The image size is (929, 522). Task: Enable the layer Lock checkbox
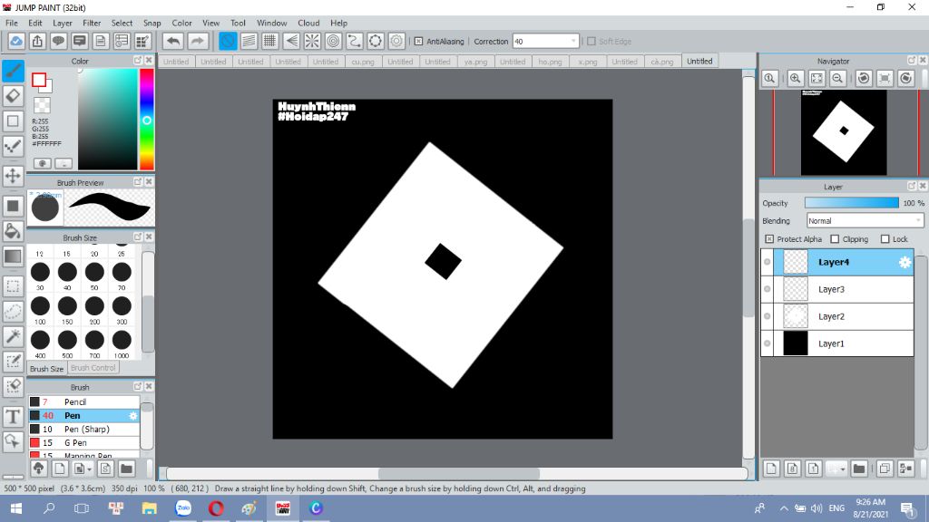pos(885,239)
